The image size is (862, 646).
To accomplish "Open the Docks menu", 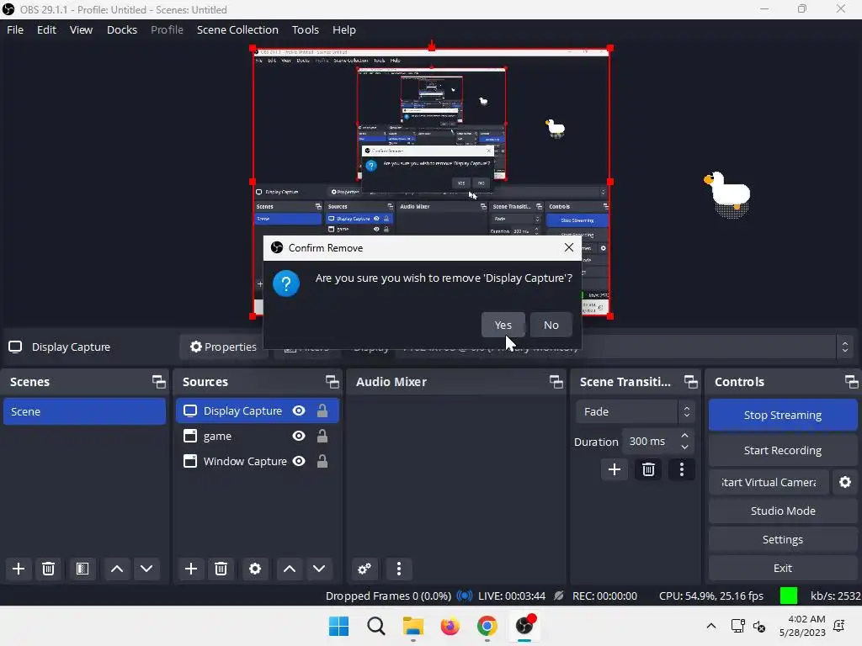I will [x=121, y=29].
